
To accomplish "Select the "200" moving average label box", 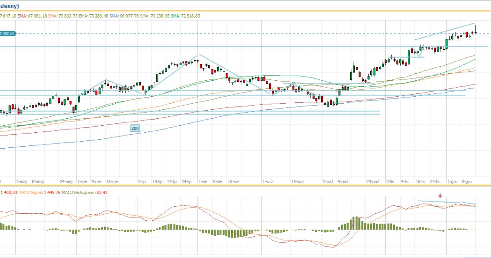I will click(x=135, y=129).
